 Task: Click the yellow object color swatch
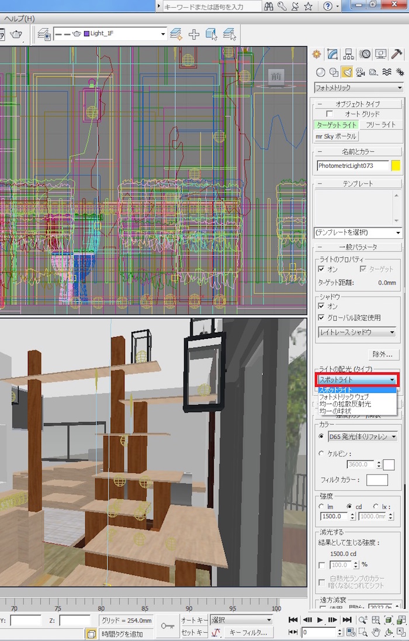click(396, 165)
